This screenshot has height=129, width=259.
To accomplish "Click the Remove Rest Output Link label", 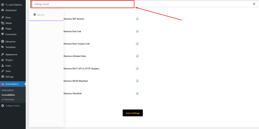I will point(77,44).
